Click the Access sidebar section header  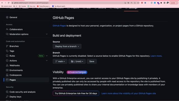(9, 24)
